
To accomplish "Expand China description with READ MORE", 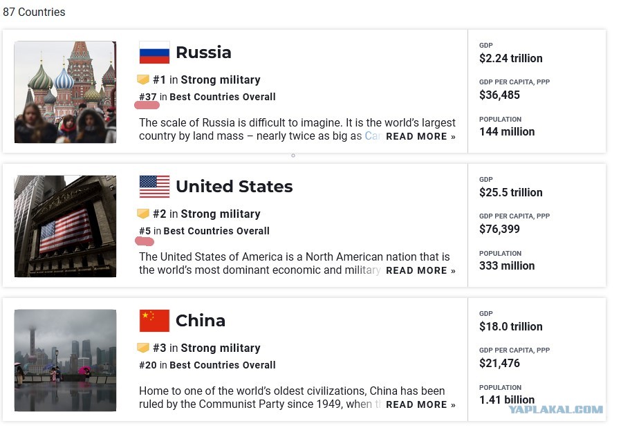I will [420, 405].
